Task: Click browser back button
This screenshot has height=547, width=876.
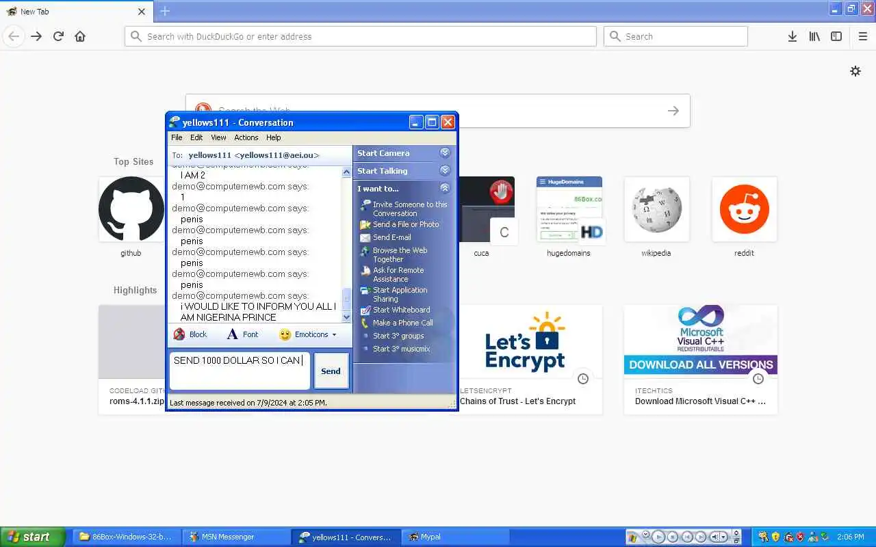Action: [14, 36]
